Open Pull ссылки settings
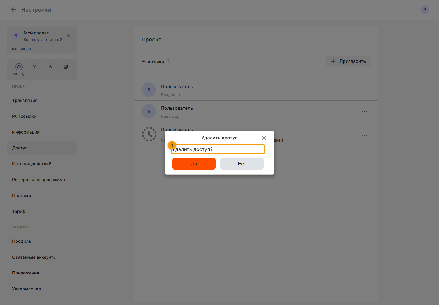The height and width of the screenshot is (305, 439). click(x=42, y=116)
